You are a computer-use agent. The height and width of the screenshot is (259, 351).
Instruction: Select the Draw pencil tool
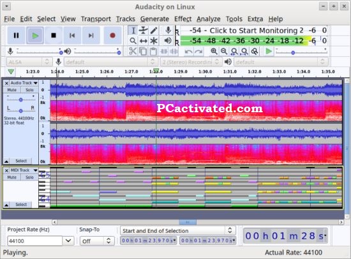click(154, 31)
